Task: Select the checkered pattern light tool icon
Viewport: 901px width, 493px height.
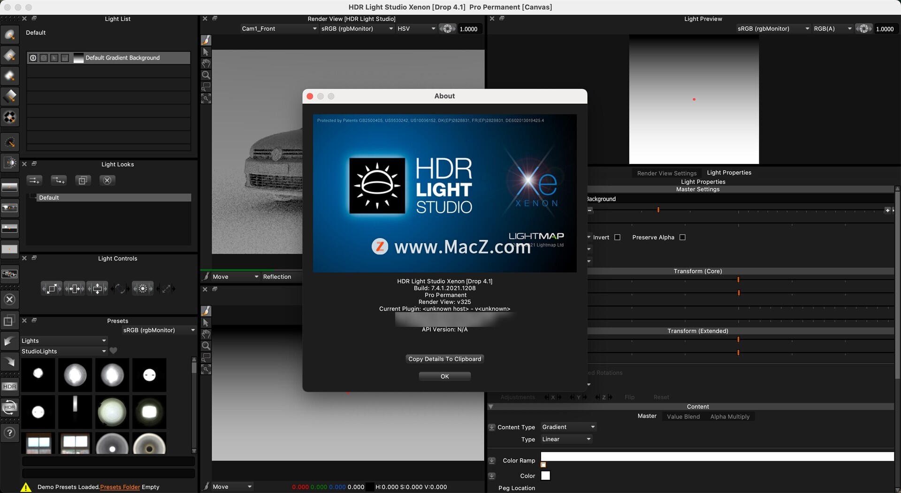Action: tap(10, 117)
